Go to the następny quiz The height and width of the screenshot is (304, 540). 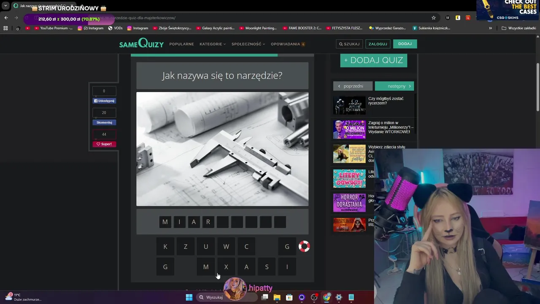(x=394, y=86)
